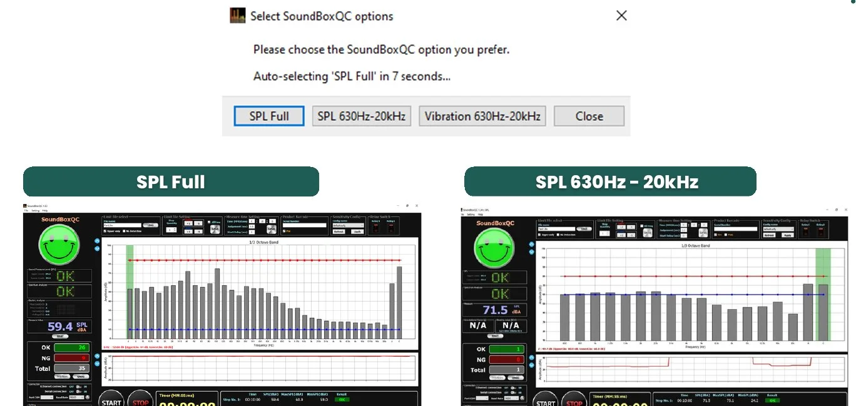The image size is (856, 406).
Task: Open Port COM dropdown in SPL 630Hz-20kHz window
Action: coord(482,398)
